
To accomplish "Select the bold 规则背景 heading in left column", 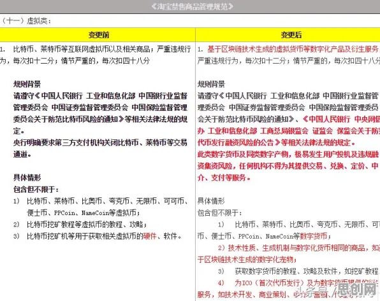I will point(27,84).
